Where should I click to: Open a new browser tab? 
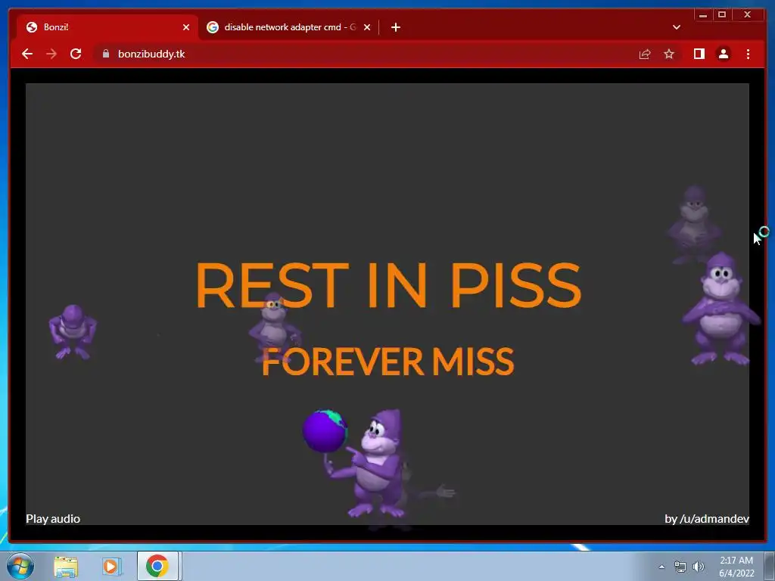point(395,27)
